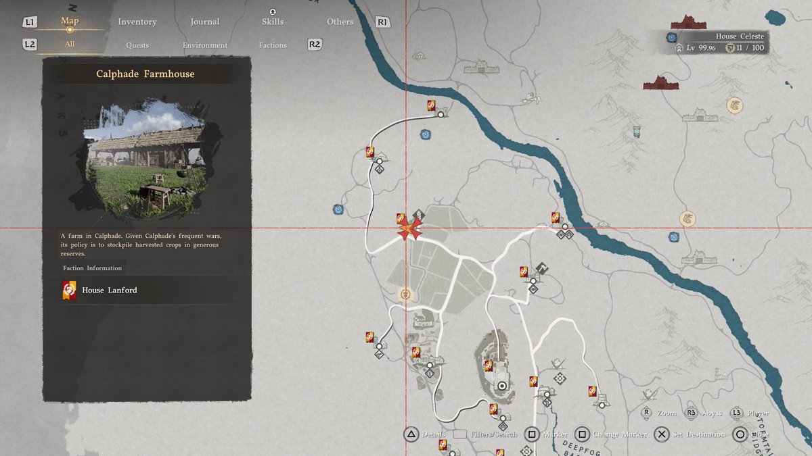Select the Map tab
812x456 pixels.
[70, 21]
